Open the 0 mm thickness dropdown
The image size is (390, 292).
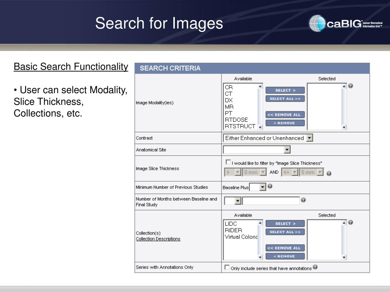pos(254,172)
